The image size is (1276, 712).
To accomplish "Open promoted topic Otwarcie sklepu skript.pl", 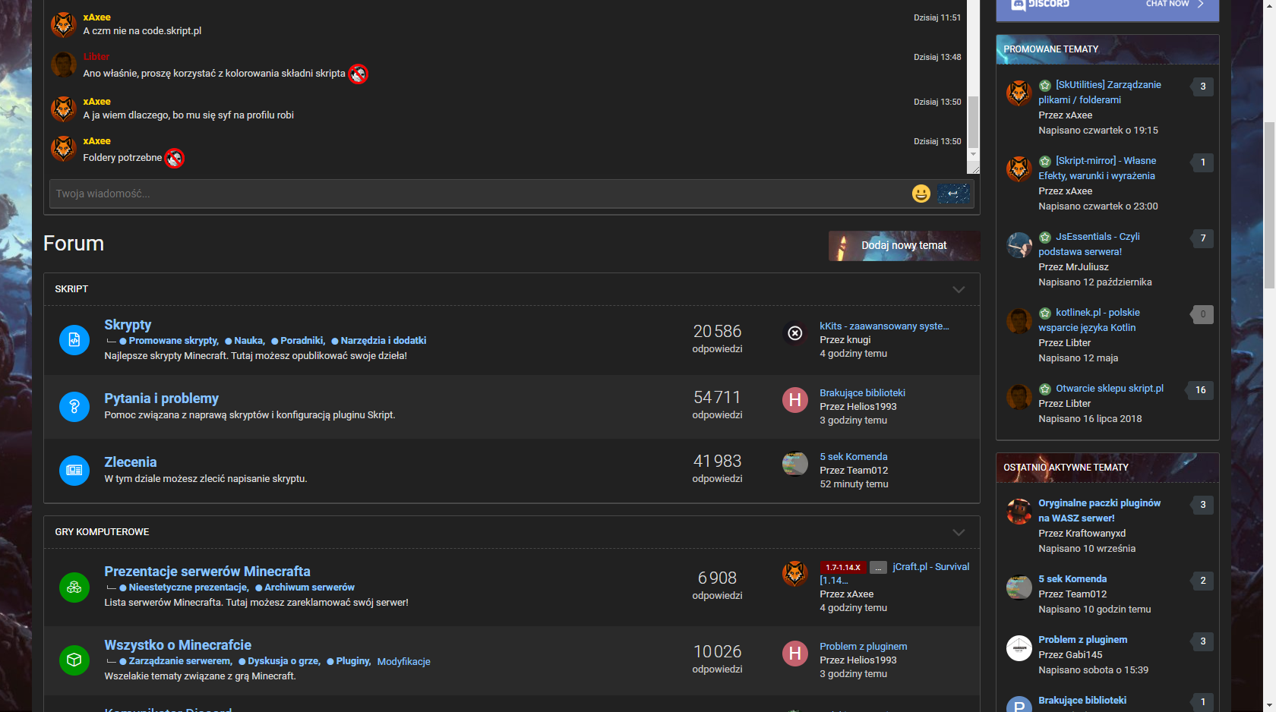I will pyautogui.click(x=1110, y=389).
